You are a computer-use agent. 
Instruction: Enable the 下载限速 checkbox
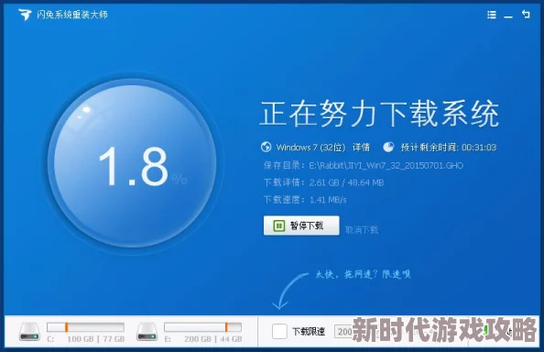click(279, 331)
